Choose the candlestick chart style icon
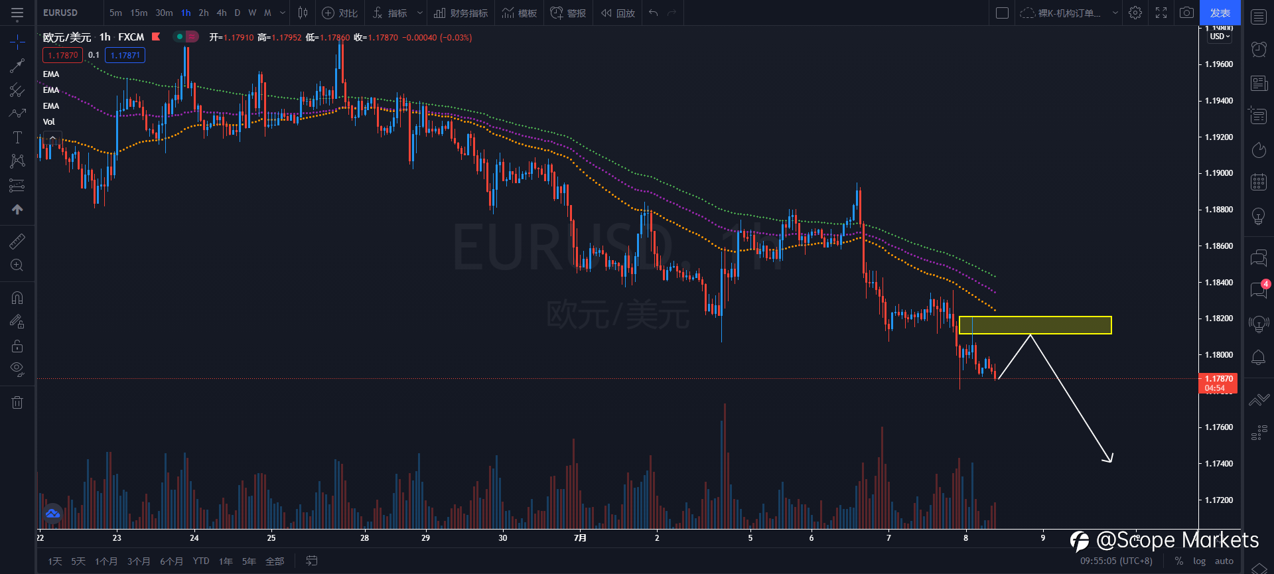The image size is (1274, 574). [303, 13]
